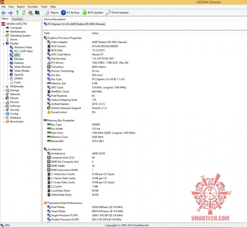
Task: Expand the Operating System tree node
Action: tap(3, 36)
